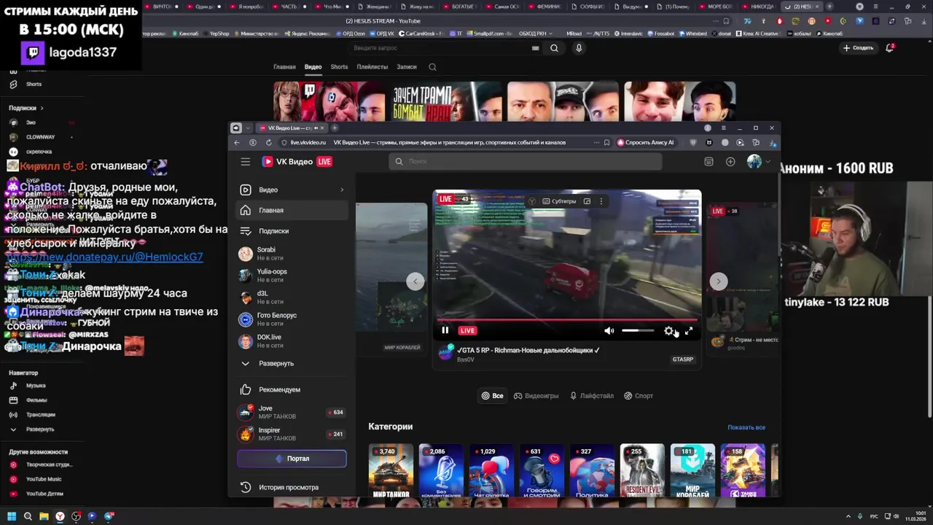Reload the live.vkvideo.ru page
This screenshot has height=525, width=933.
point(269,143)
